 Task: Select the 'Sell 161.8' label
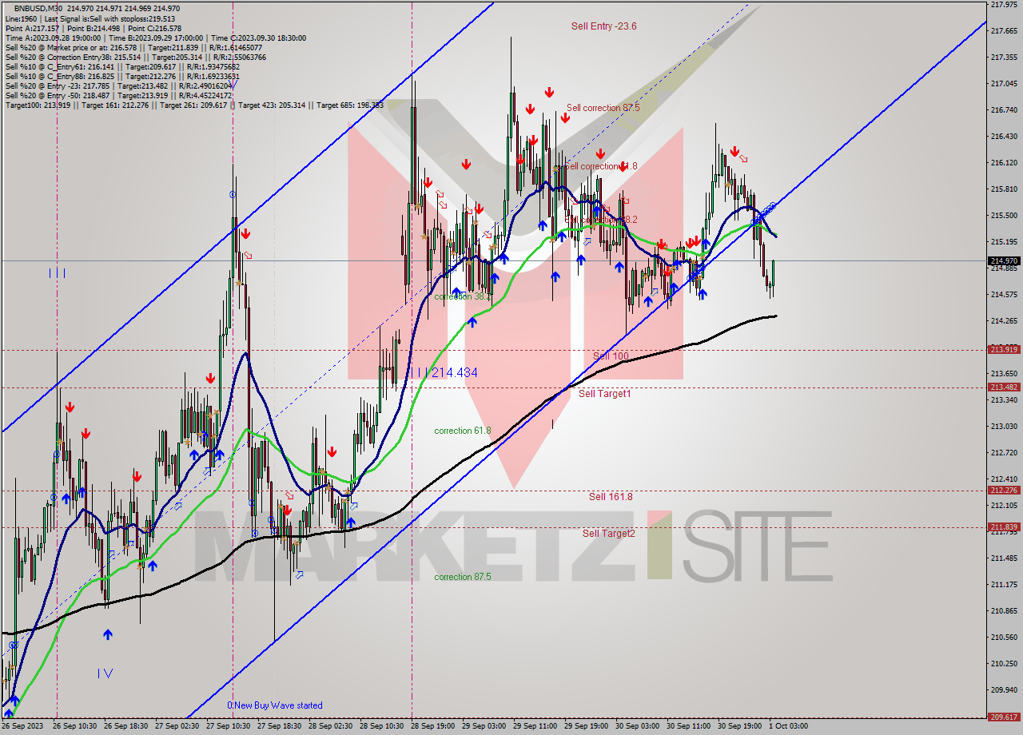pos(611,496)
